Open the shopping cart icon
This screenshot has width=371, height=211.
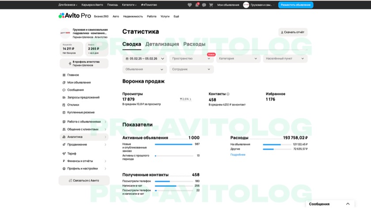(211, 5)
